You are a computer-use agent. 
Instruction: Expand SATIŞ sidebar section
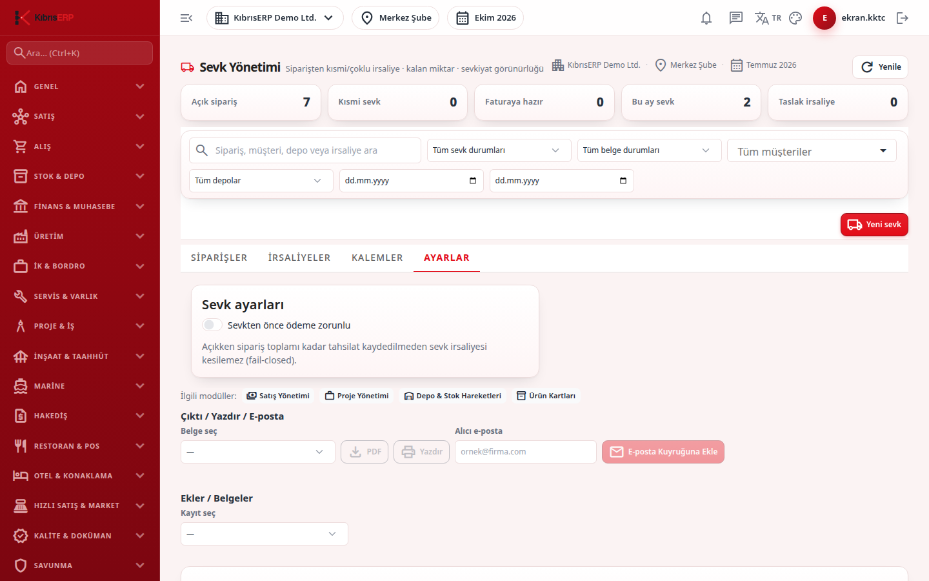pos(80,116)
